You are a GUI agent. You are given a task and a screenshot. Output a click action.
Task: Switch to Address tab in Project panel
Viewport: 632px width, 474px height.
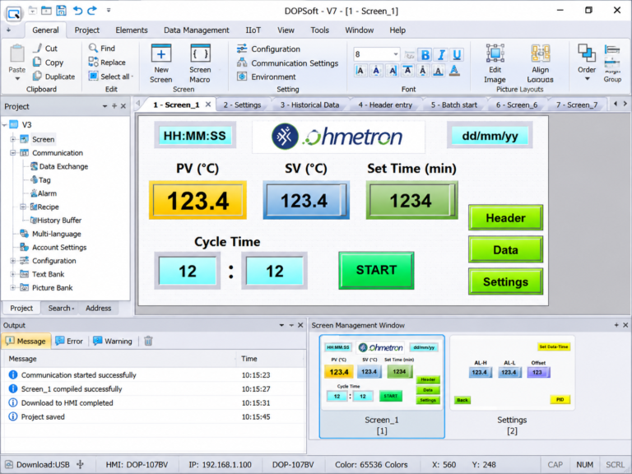pyautogui.click(x=99, y=308)
